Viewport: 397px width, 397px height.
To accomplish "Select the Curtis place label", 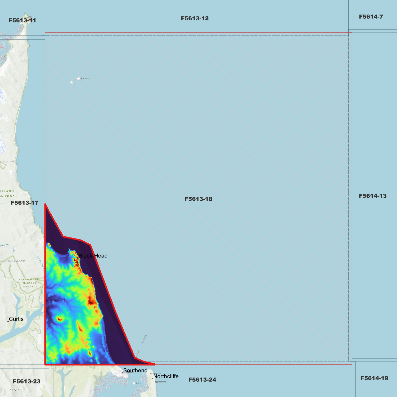I will tap(16, 319).
